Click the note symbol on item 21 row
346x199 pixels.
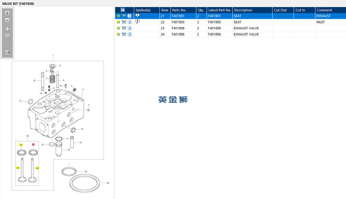click(x=137, y=15)
